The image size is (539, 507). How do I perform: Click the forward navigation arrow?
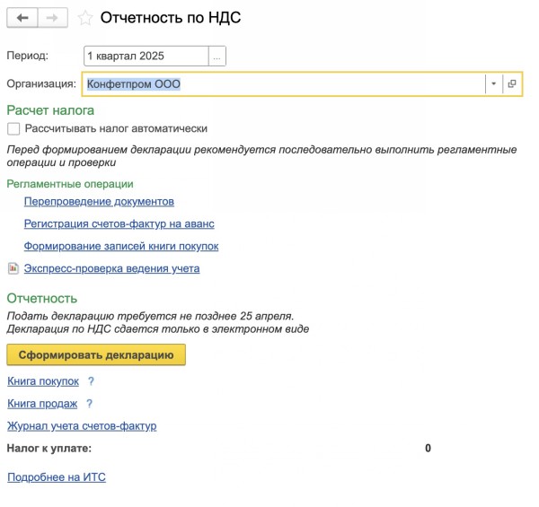[x=51, y=17]
